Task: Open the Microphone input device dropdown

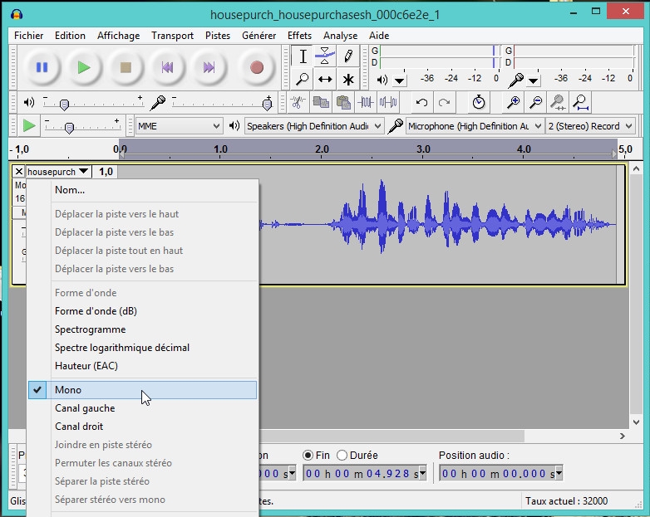Action: (475, 126)
